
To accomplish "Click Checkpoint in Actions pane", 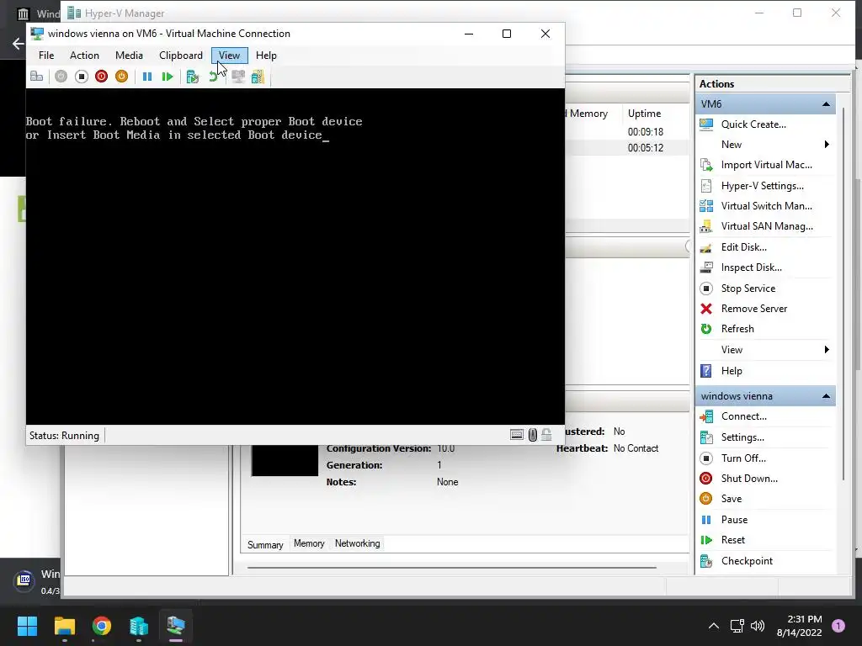I will (x=747, y=561).
